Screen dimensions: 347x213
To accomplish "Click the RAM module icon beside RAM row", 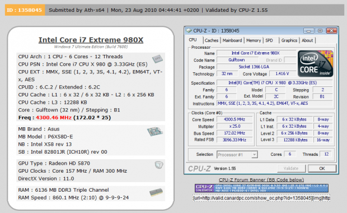I will click(156, 192).
